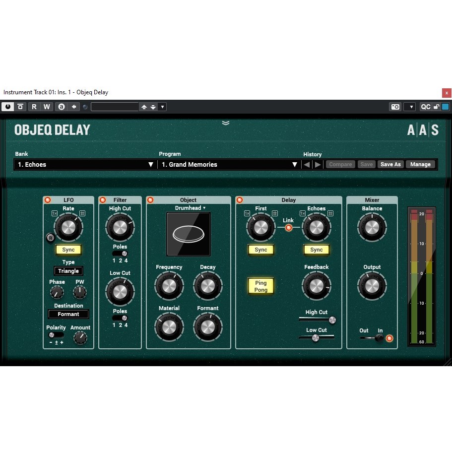Click the Manage button
The image size is (452, 452).
420,165
